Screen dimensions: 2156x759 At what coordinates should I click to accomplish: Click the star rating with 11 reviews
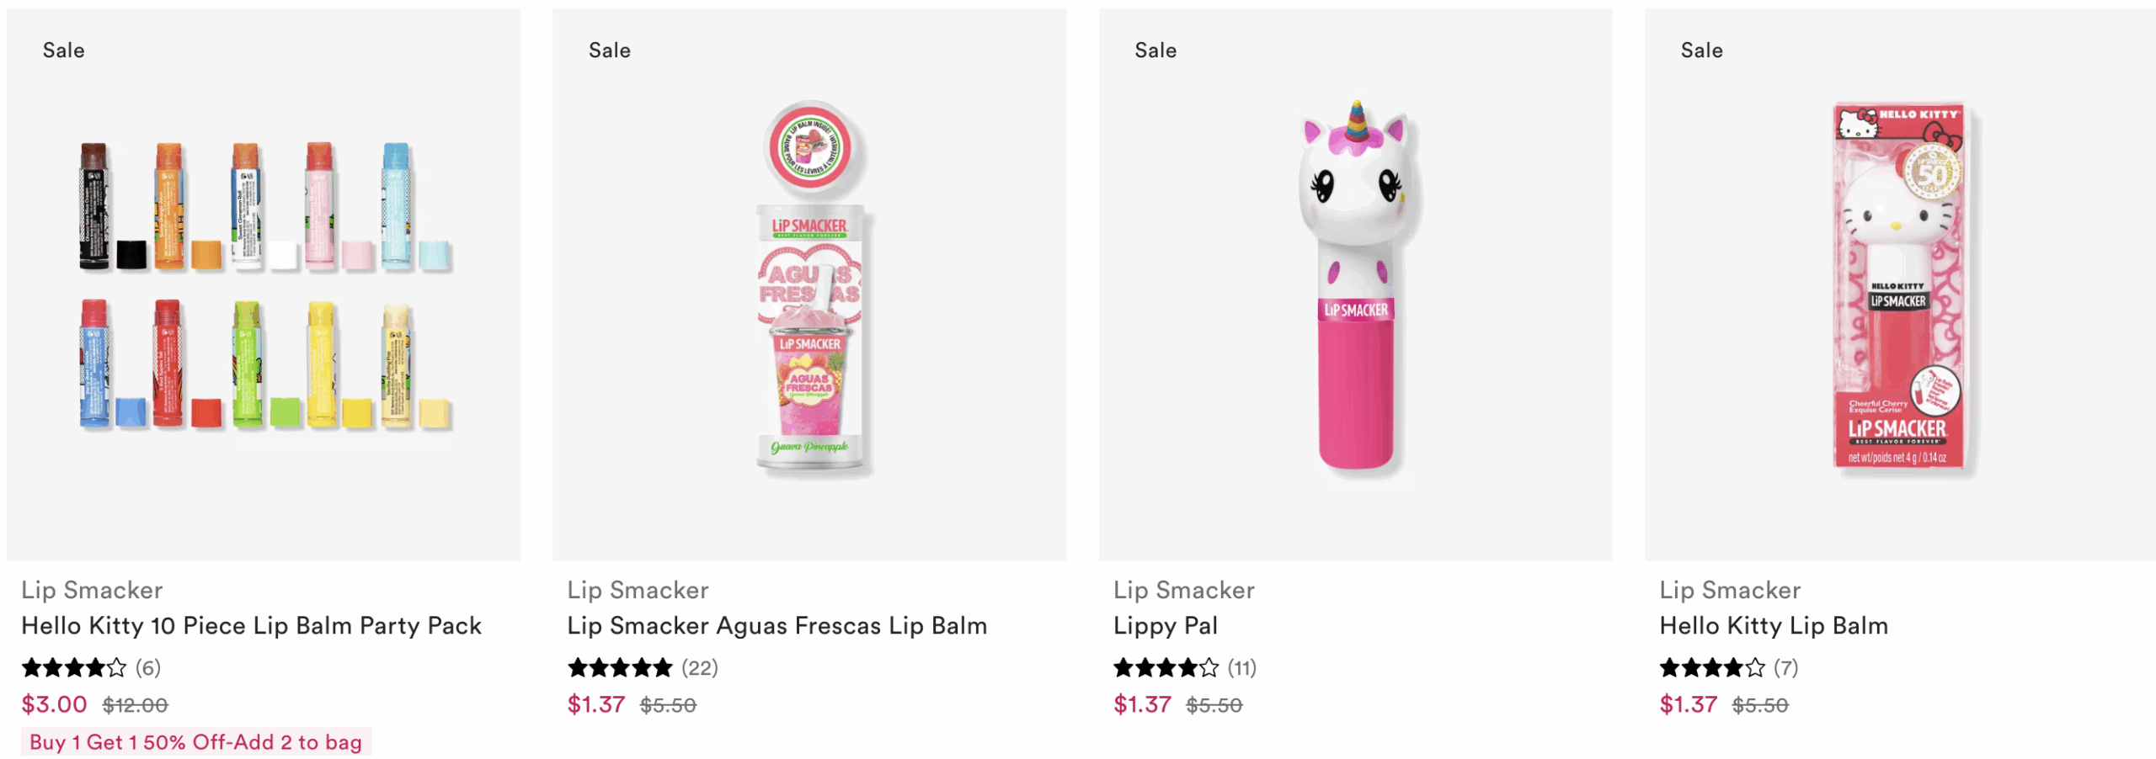[1184, 668]
